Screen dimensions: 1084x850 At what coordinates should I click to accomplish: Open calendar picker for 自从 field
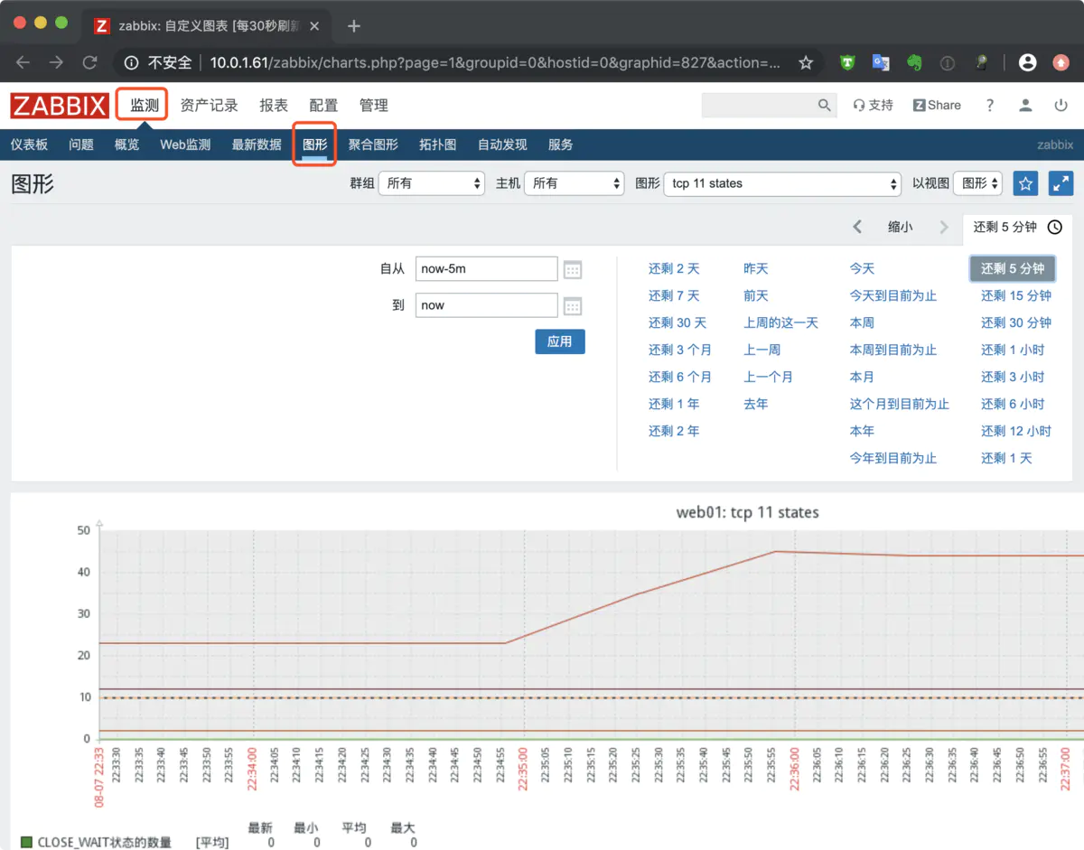click(573, 269)
